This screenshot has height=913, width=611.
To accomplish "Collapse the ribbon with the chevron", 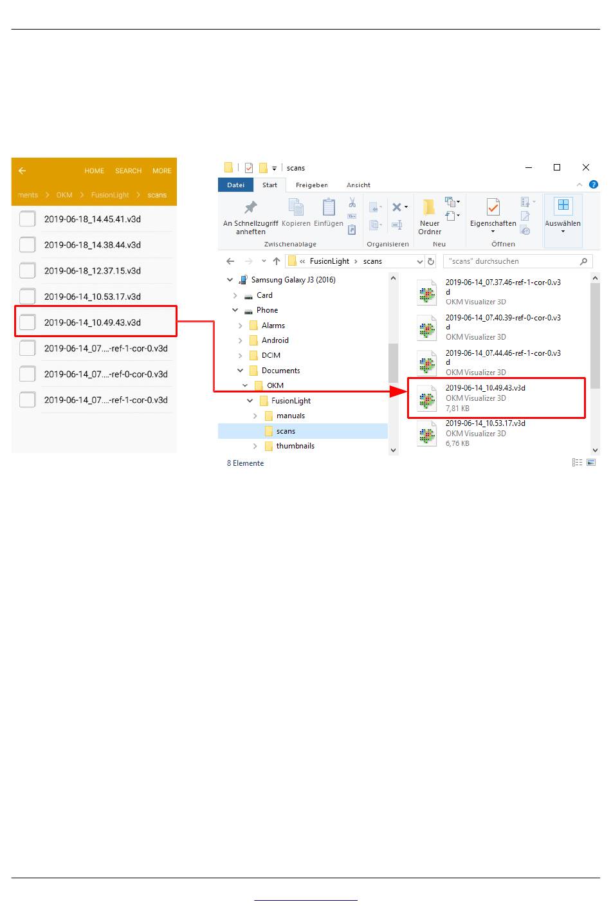I will [579, 185].
